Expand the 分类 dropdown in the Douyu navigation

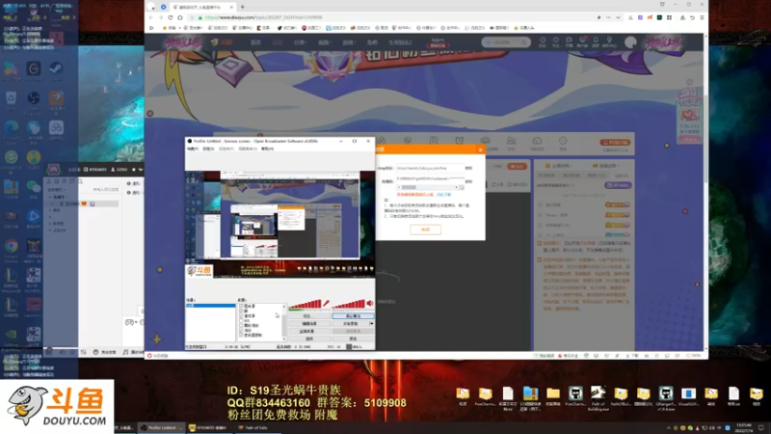[300, 42]
